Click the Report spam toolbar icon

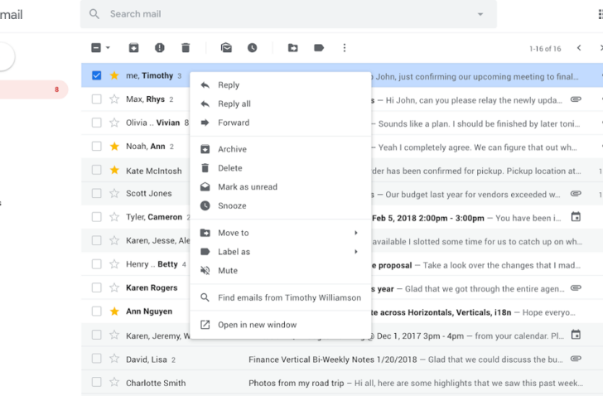(x=160, y=48)
